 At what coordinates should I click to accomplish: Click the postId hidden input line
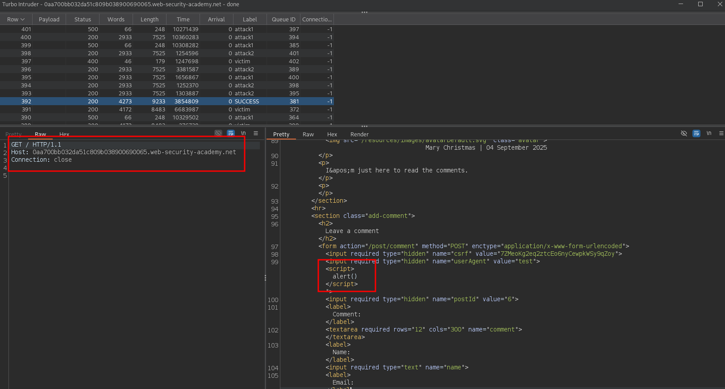[x=422, y=299]
